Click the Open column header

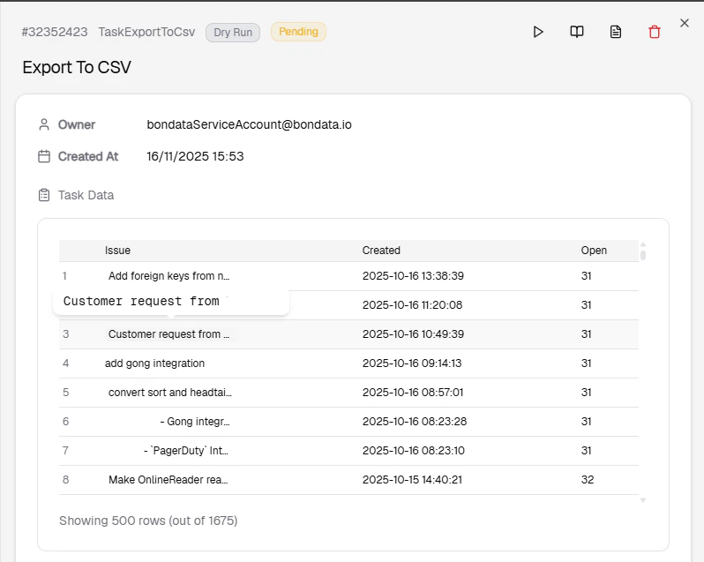(594, 251)
